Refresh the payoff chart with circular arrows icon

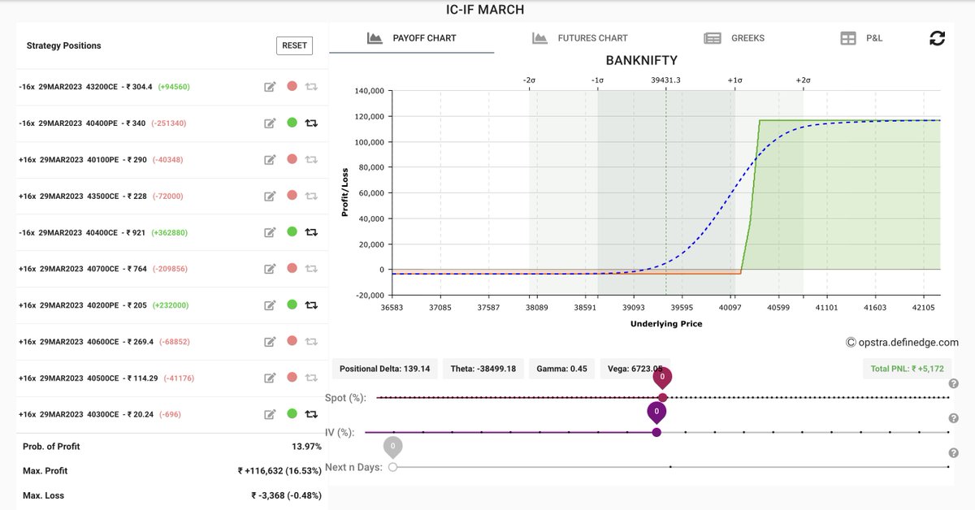point(938,37)
